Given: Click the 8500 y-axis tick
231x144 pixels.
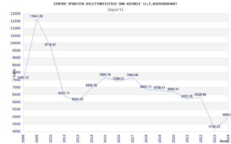Looking at the screenshot, I should click(x=16, y=65).
